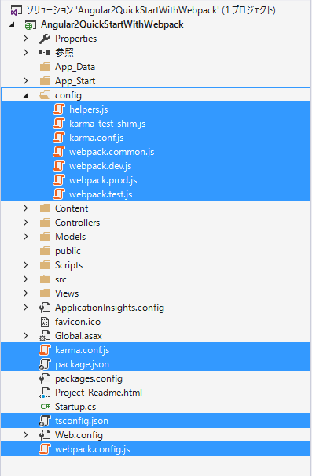Click the Controllers folder icon
This screenshot has width=312, height=476.
pos(45,223)
